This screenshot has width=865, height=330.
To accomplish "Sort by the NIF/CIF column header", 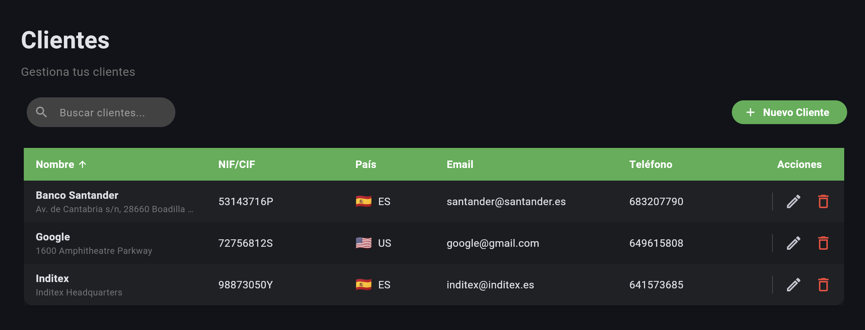I will pyautogui.click(x=237, y=164).
